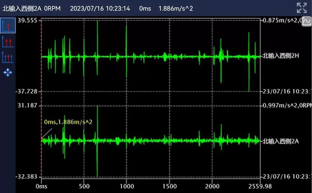This screenshot has height=193, width=312.
Task: Activate the triple-arrow sideband cursor tool
Action: point(8,57)
